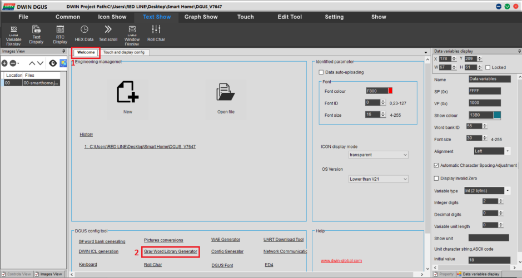
Task: Select the HEX Data clock icon
Action: tap(84, 29)
